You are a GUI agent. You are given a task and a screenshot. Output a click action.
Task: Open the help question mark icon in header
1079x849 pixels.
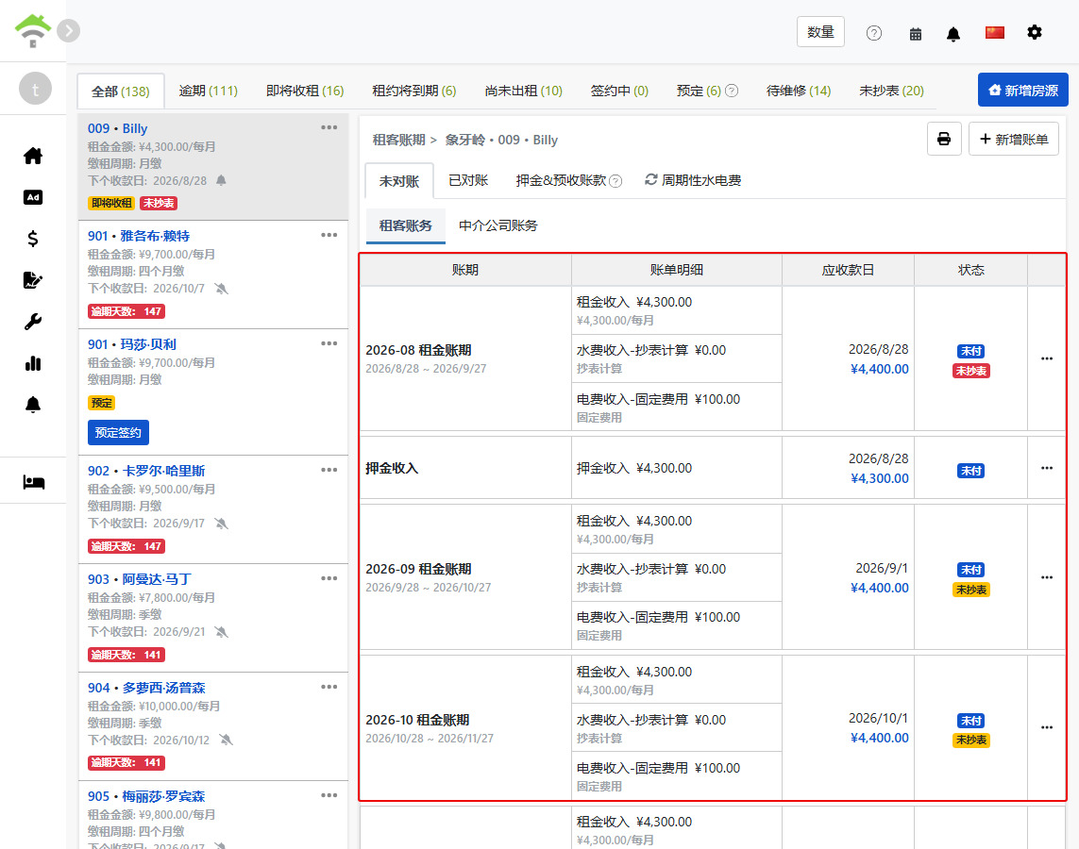pos(874,33)
